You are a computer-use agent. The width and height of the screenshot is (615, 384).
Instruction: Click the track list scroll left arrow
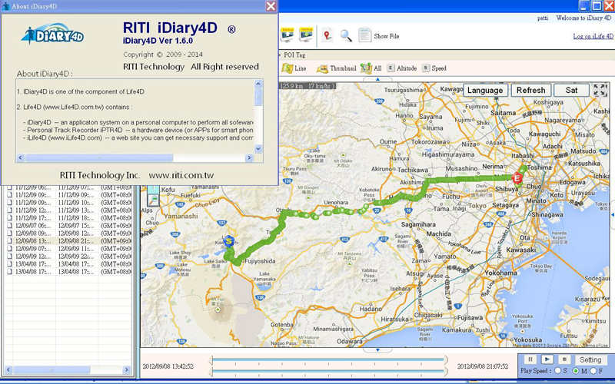pos(8,369)
